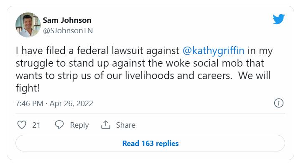Image resolution: width=306 pixels, height=166 pixels.
Task: Click the reply speech bubble icon
Action: click(59, 125)
